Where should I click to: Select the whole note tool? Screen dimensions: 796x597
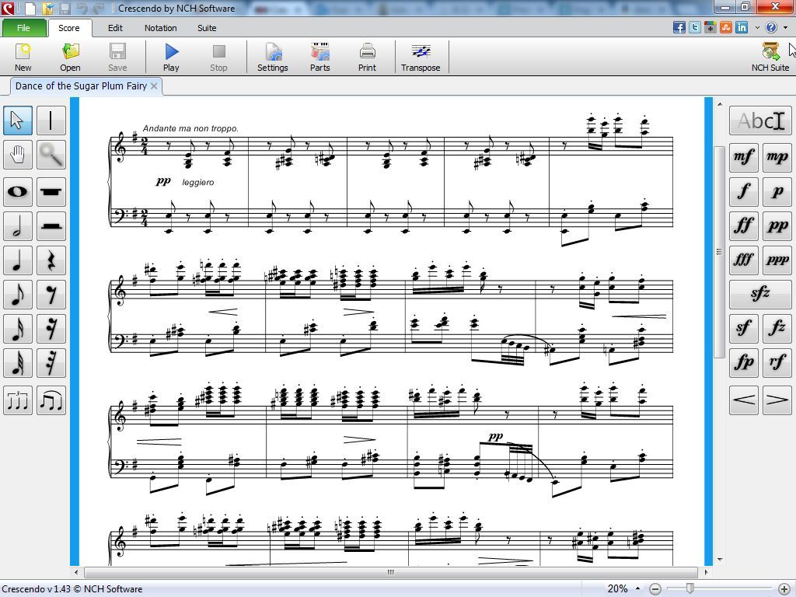point(17,192)
